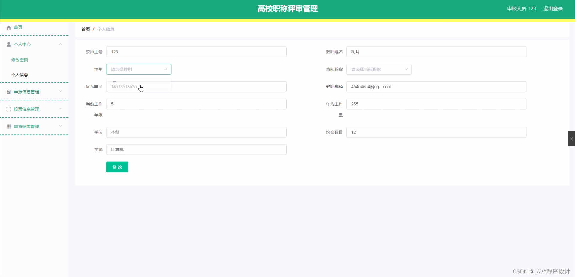Image resolution: width=575 pixels, height=277 pixels.
Task: Click 首页 in the breadcrumb
Action: coord(85,29)
